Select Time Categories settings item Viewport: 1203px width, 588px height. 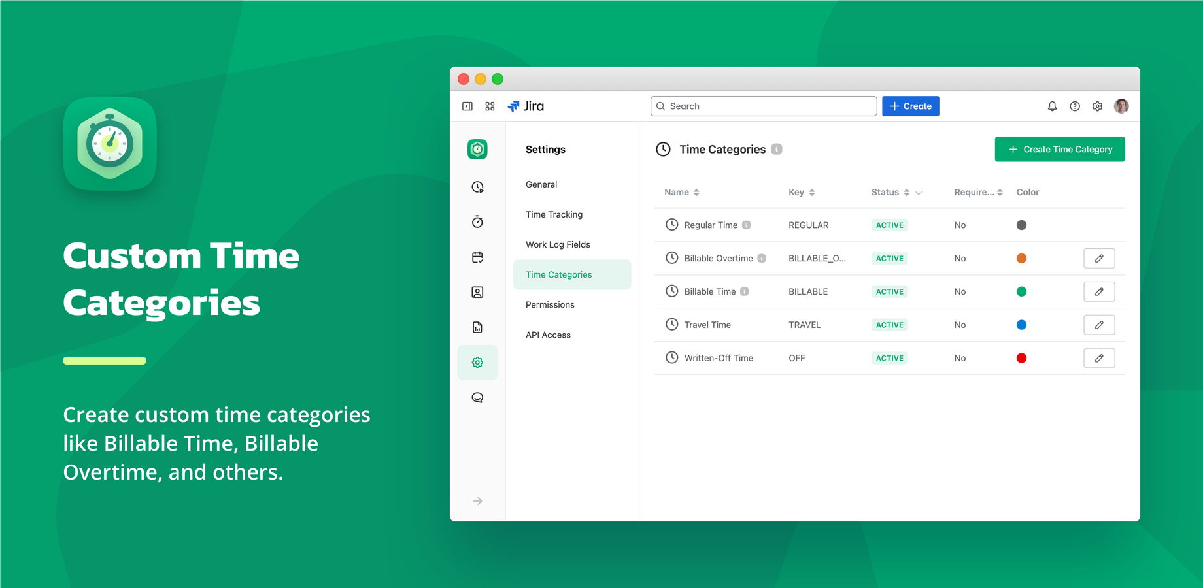pyautogui.click(x=572, y=274)
